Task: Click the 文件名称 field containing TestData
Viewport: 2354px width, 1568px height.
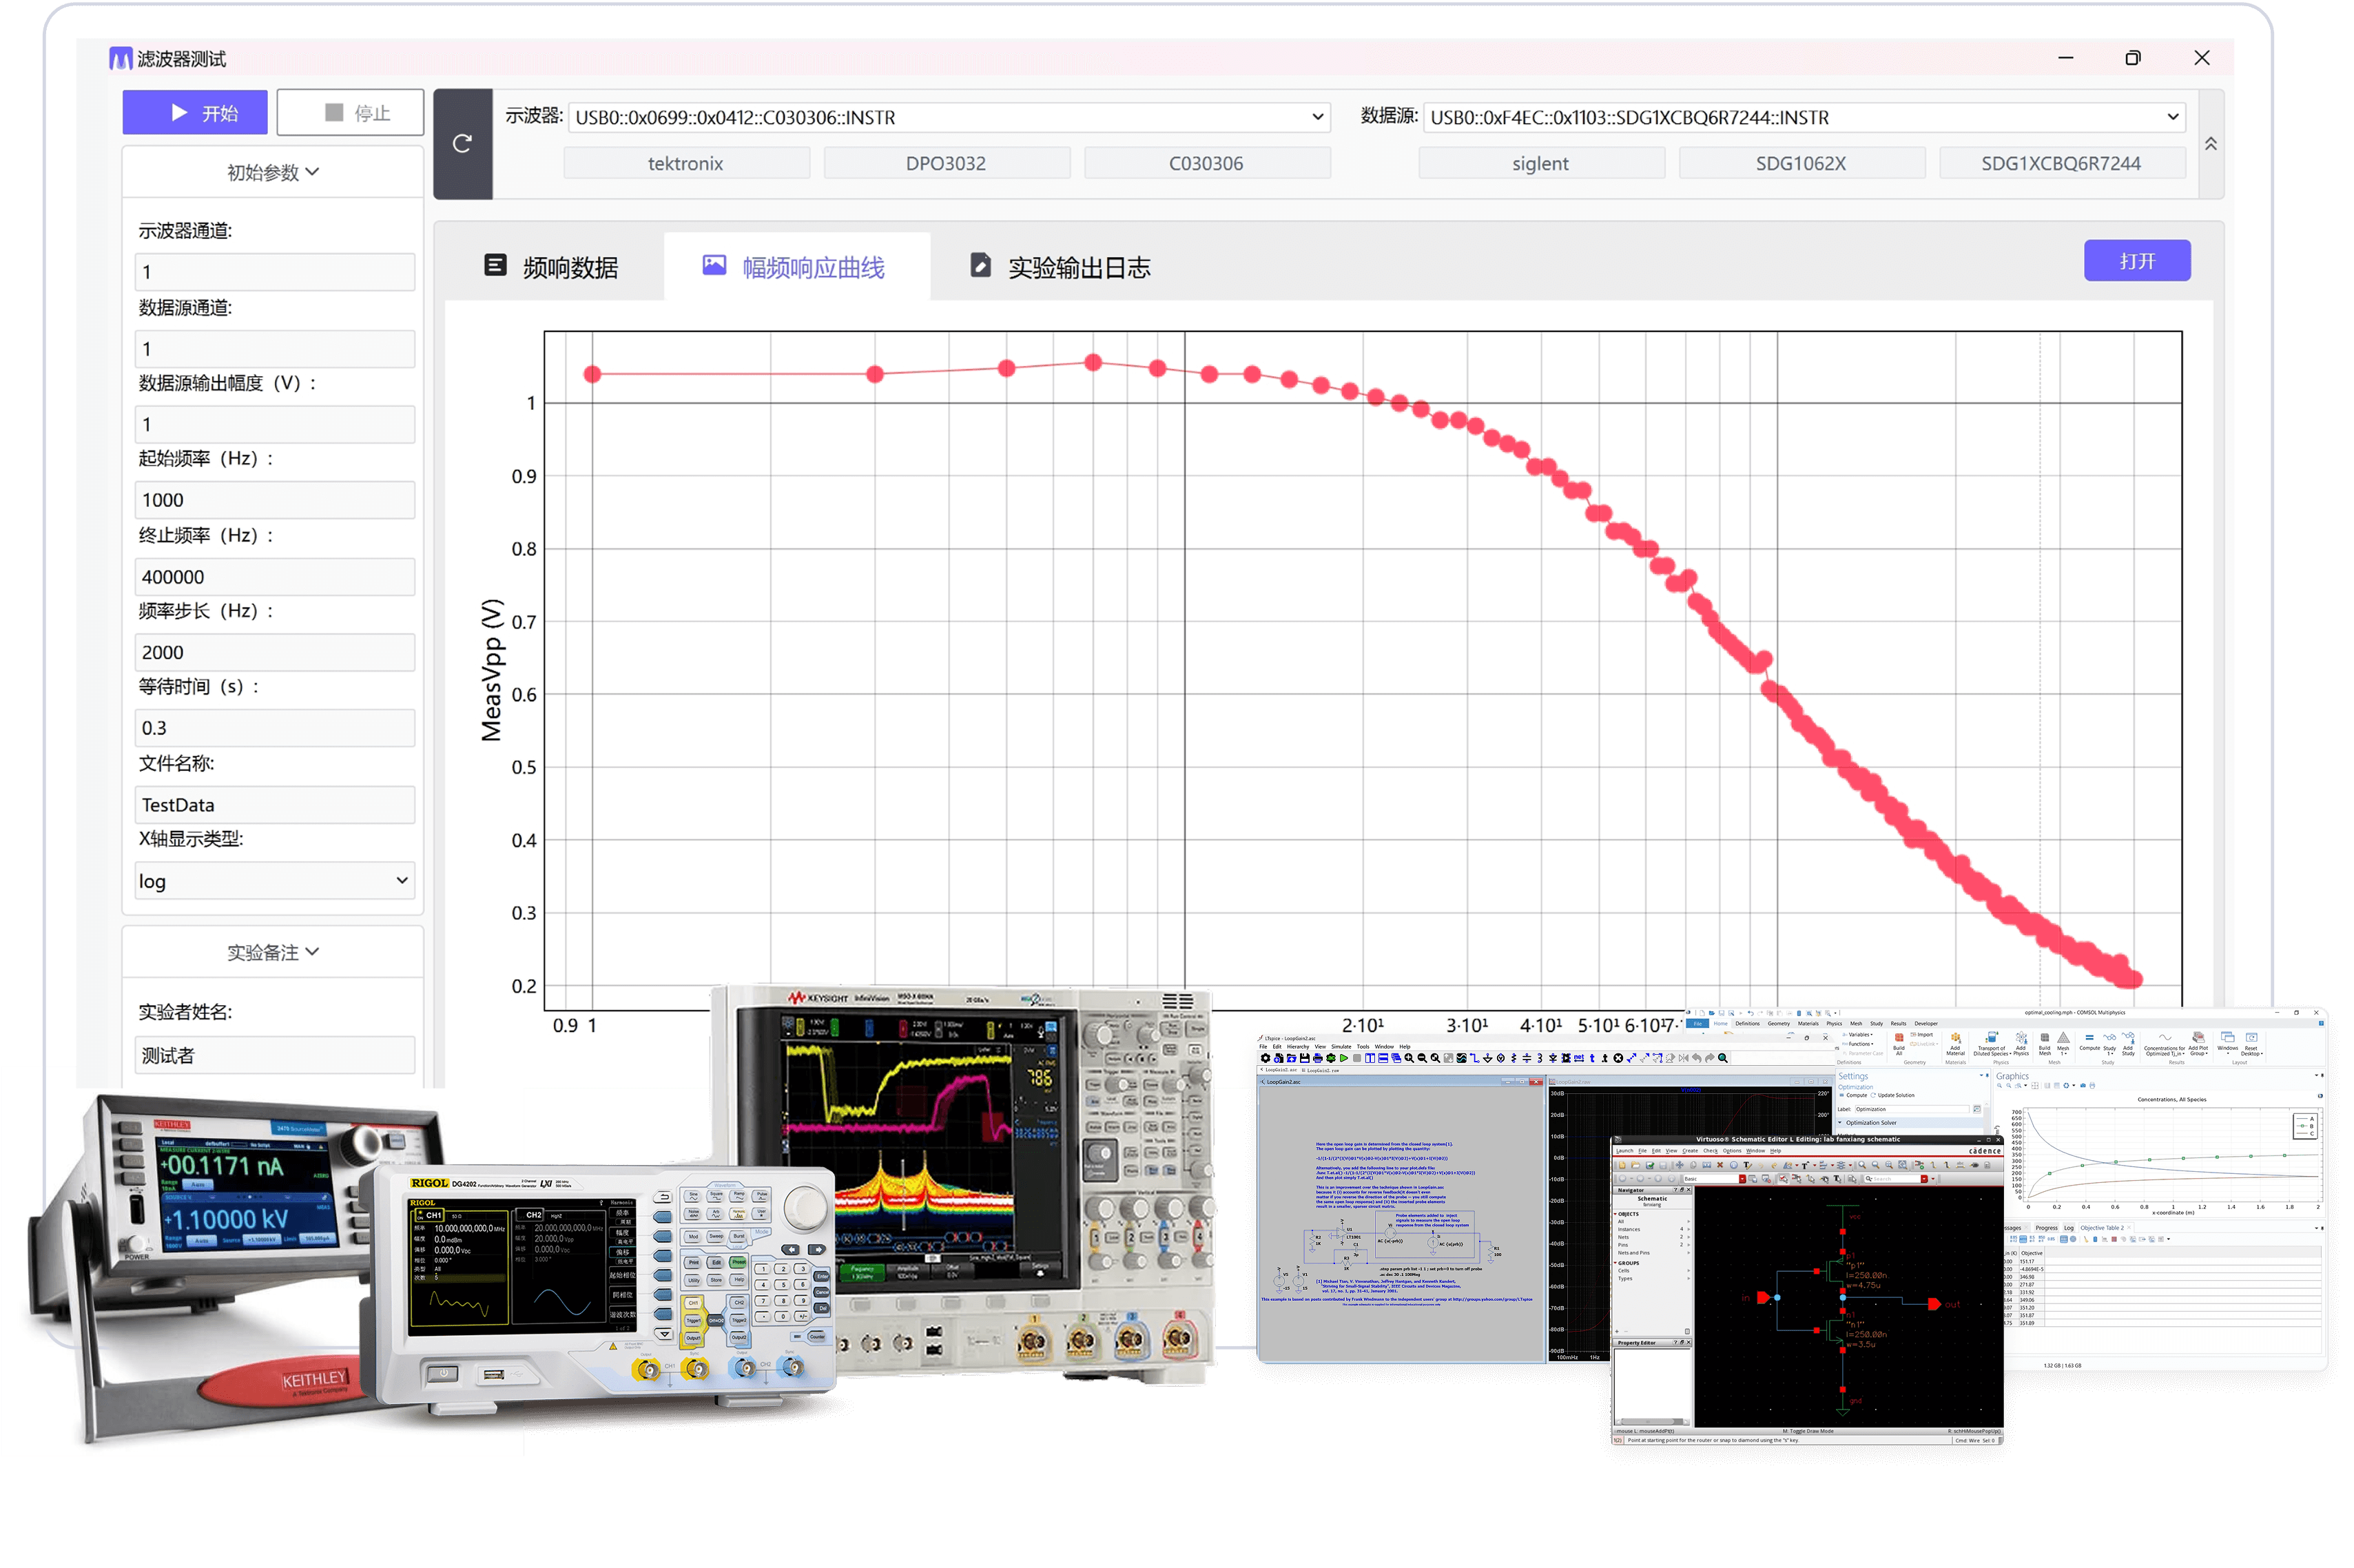Action: (275, 805)
